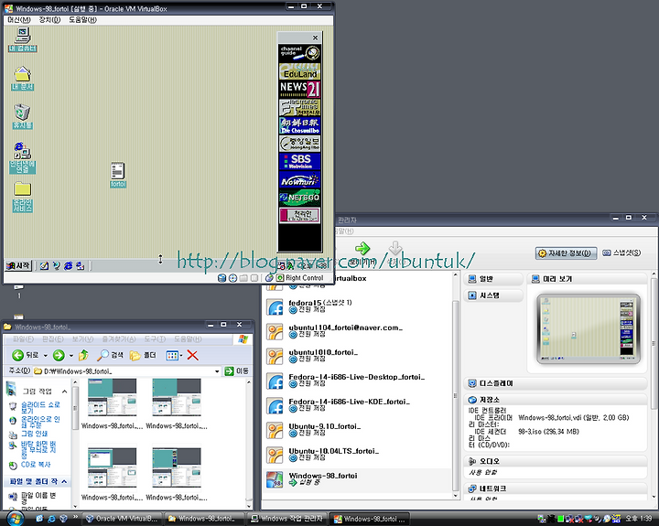Image resolution: width=659 pixels, height=526 pixels.
Task: Open the Nownuri channel
Action: [300, 179]
